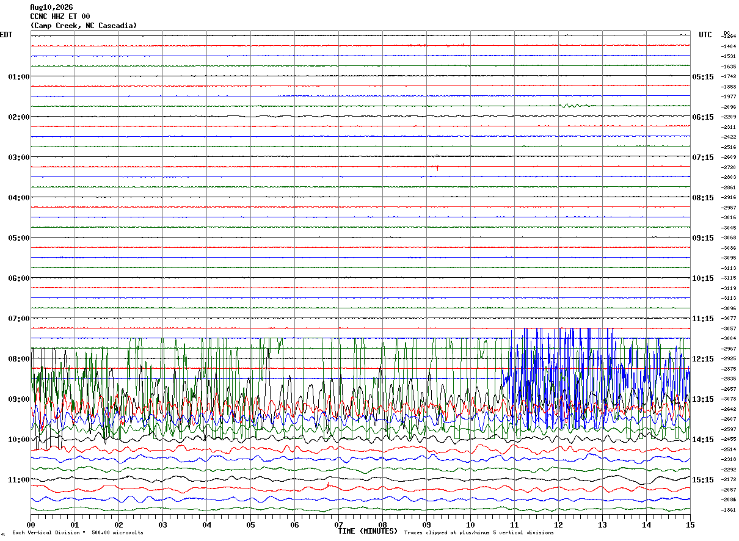
Task: Click the DC offset value -3095
Action: (x=728, y=258)
